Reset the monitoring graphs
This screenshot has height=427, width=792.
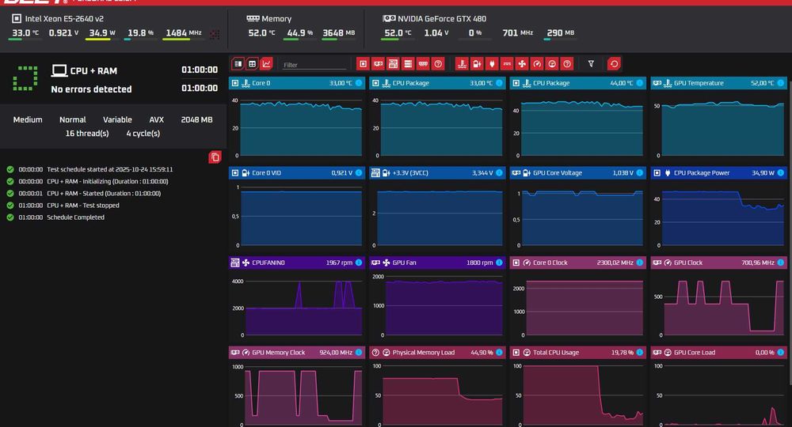point(614,64)
